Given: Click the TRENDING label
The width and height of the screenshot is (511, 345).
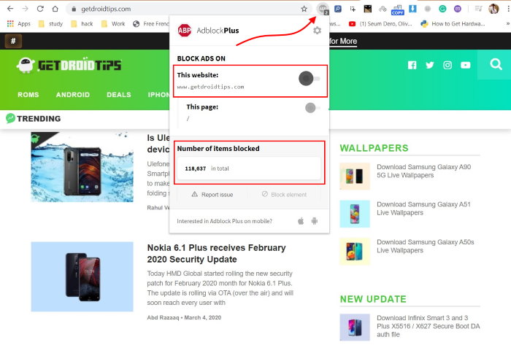Looking at the screenshot, I should pyautogui.click(x=39, y=118).
